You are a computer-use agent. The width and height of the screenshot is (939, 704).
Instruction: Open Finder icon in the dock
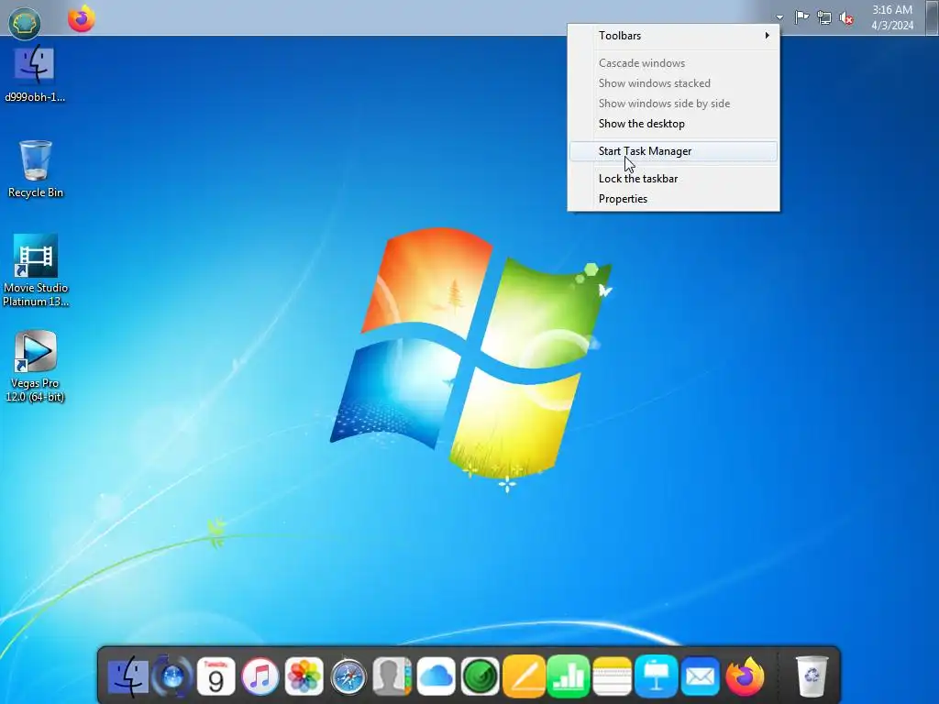click(127, 677)
